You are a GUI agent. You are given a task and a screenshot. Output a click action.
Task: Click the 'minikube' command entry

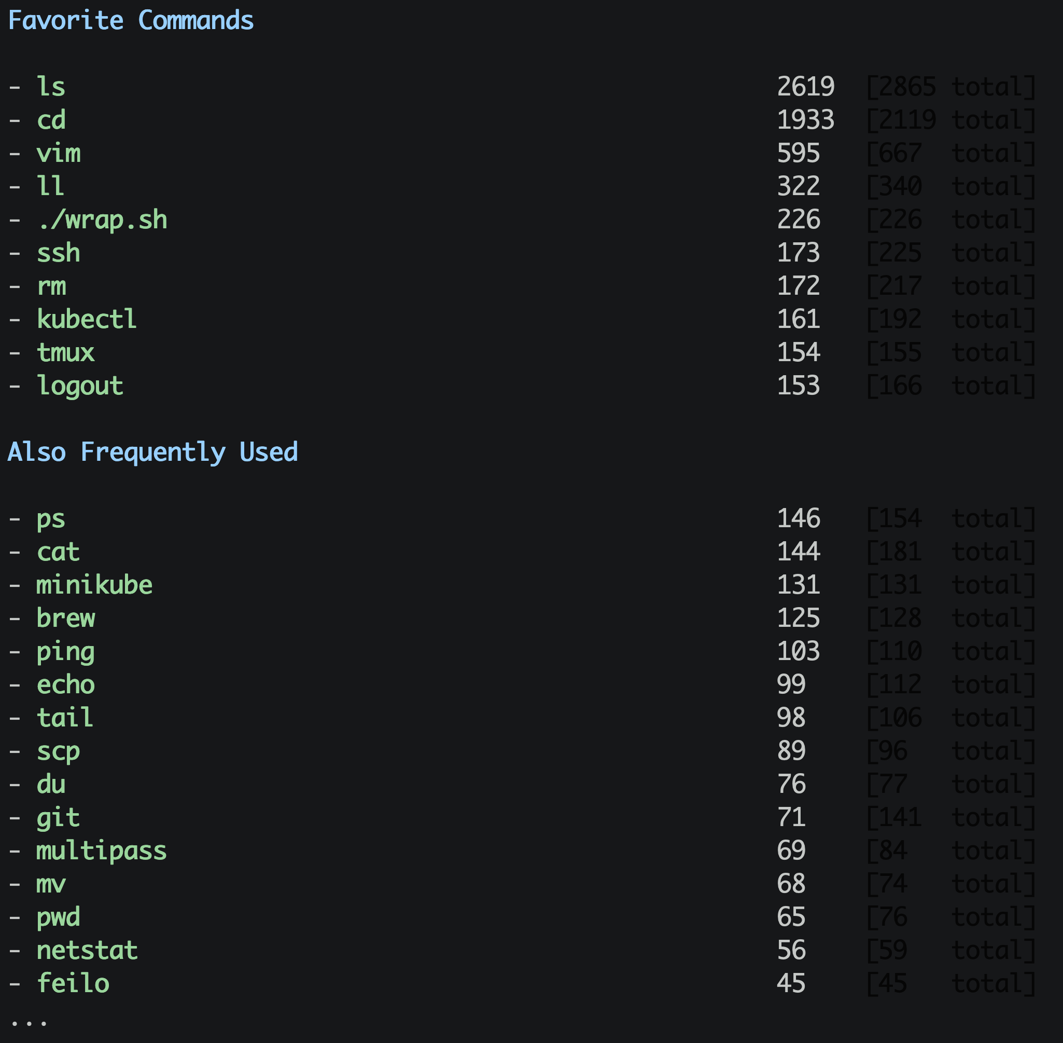tap(94, 585)
